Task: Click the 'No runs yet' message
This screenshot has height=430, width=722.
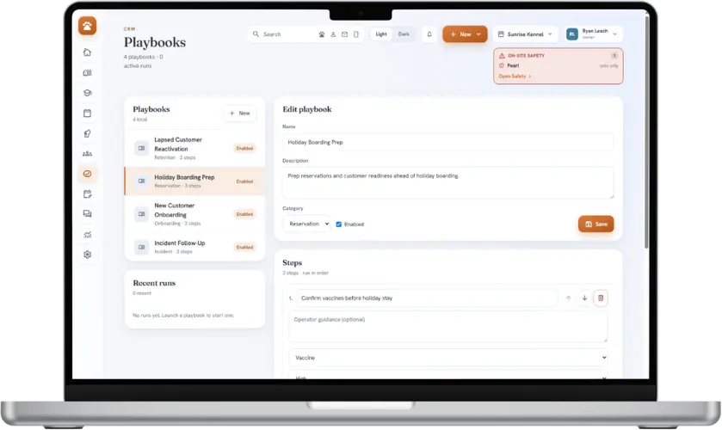Action: (x=183, y=316)
